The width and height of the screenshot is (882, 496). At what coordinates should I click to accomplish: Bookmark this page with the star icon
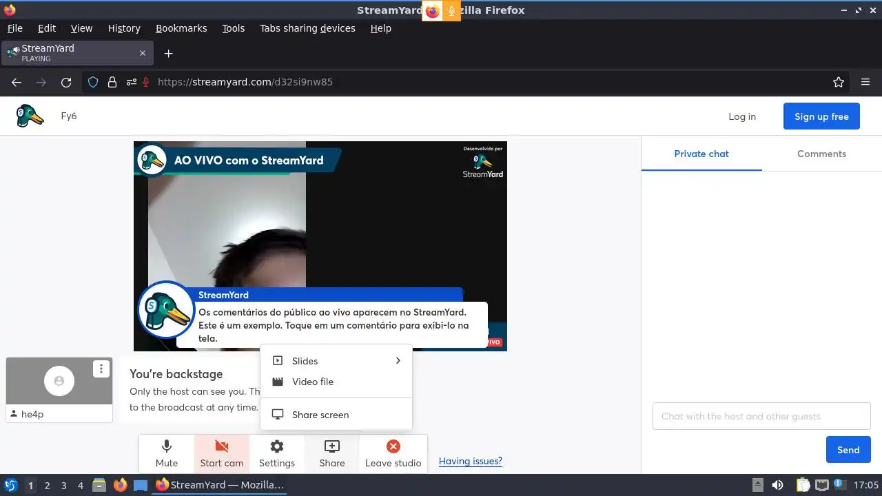839,82
